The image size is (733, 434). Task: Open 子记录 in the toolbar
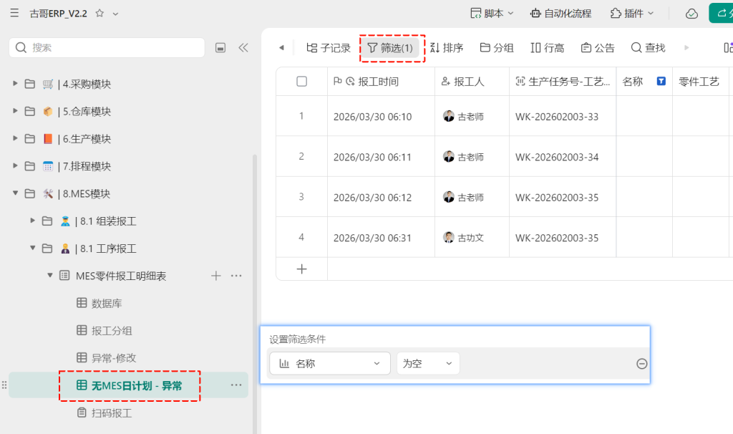point(328,48)
